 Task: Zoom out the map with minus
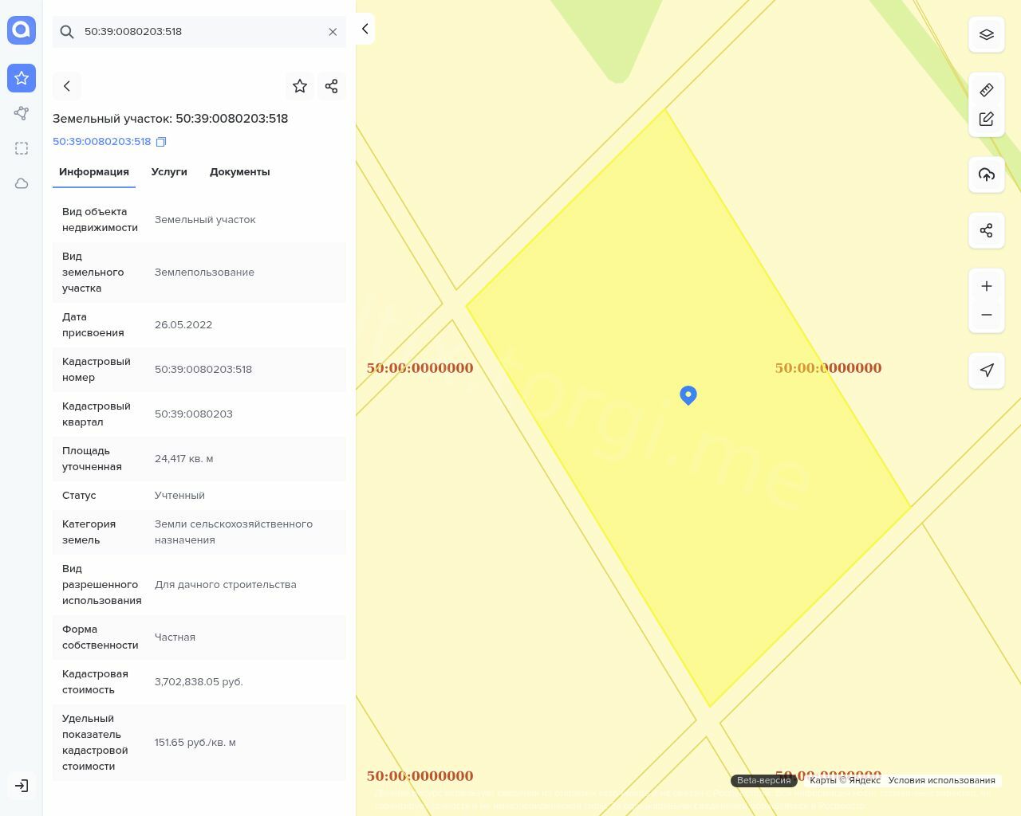[x=987, y=315]
